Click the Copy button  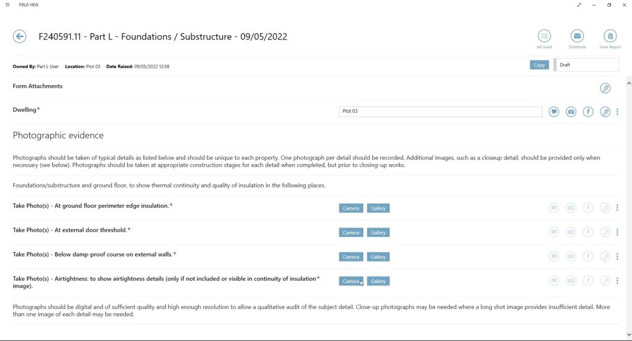click(x=539, y=65)
